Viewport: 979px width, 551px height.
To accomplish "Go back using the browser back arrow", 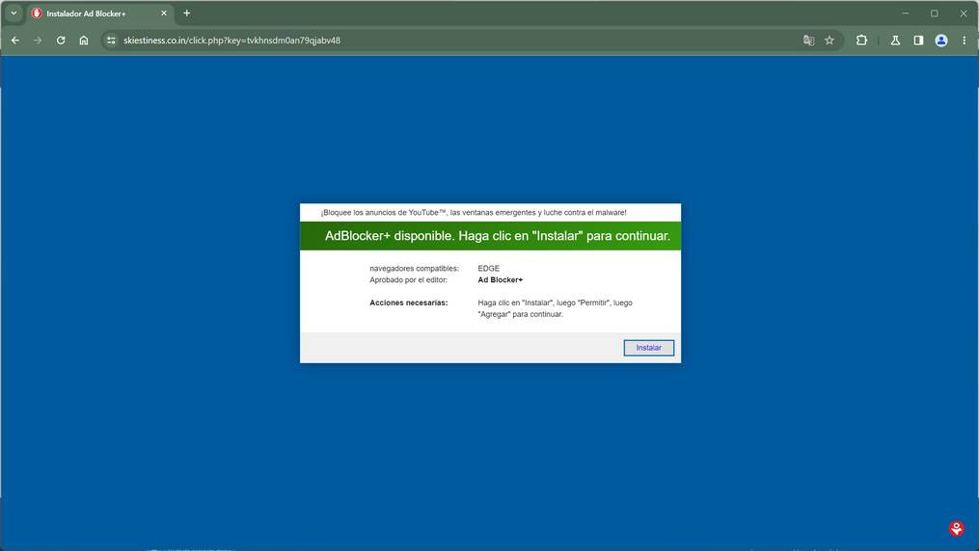I will (15, 40).
